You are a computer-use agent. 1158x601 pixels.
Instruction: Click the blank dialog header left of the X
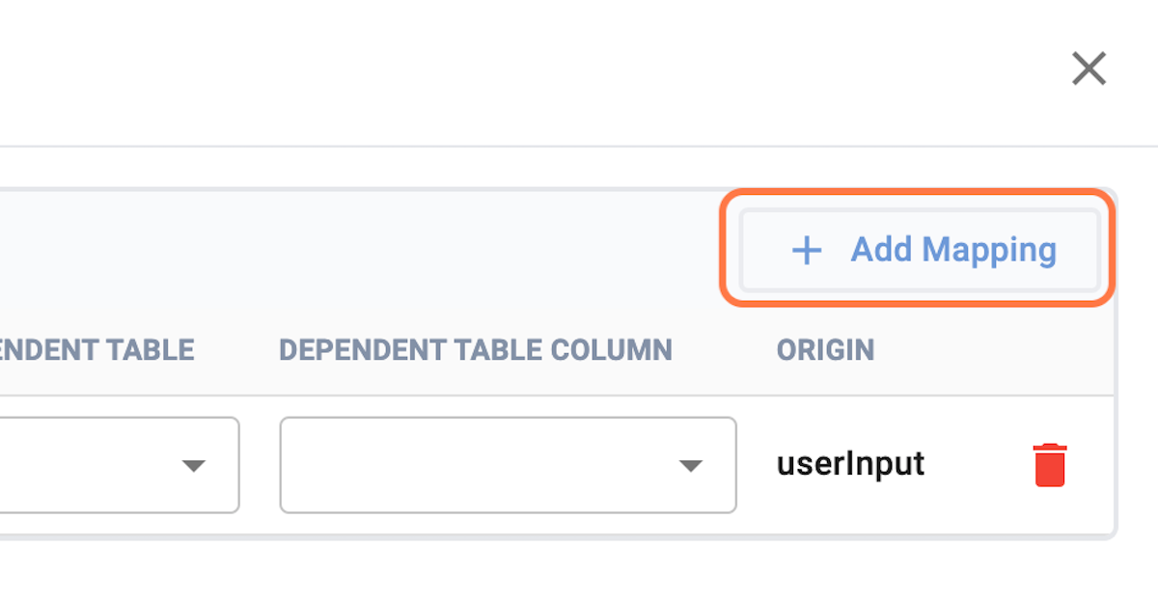[x=579, y=69]
